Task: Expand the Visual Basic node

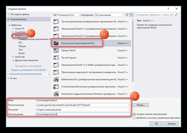Action: coord(13,32)
